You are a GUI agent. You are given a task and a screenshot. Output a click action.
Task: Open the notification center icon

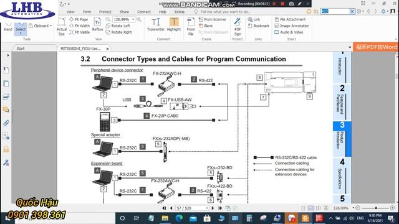391,218
